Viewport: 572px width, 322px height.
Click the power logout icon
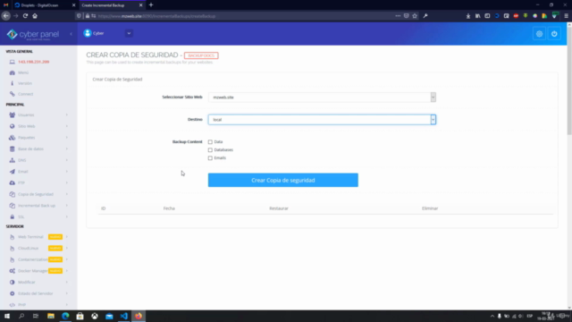554,34
